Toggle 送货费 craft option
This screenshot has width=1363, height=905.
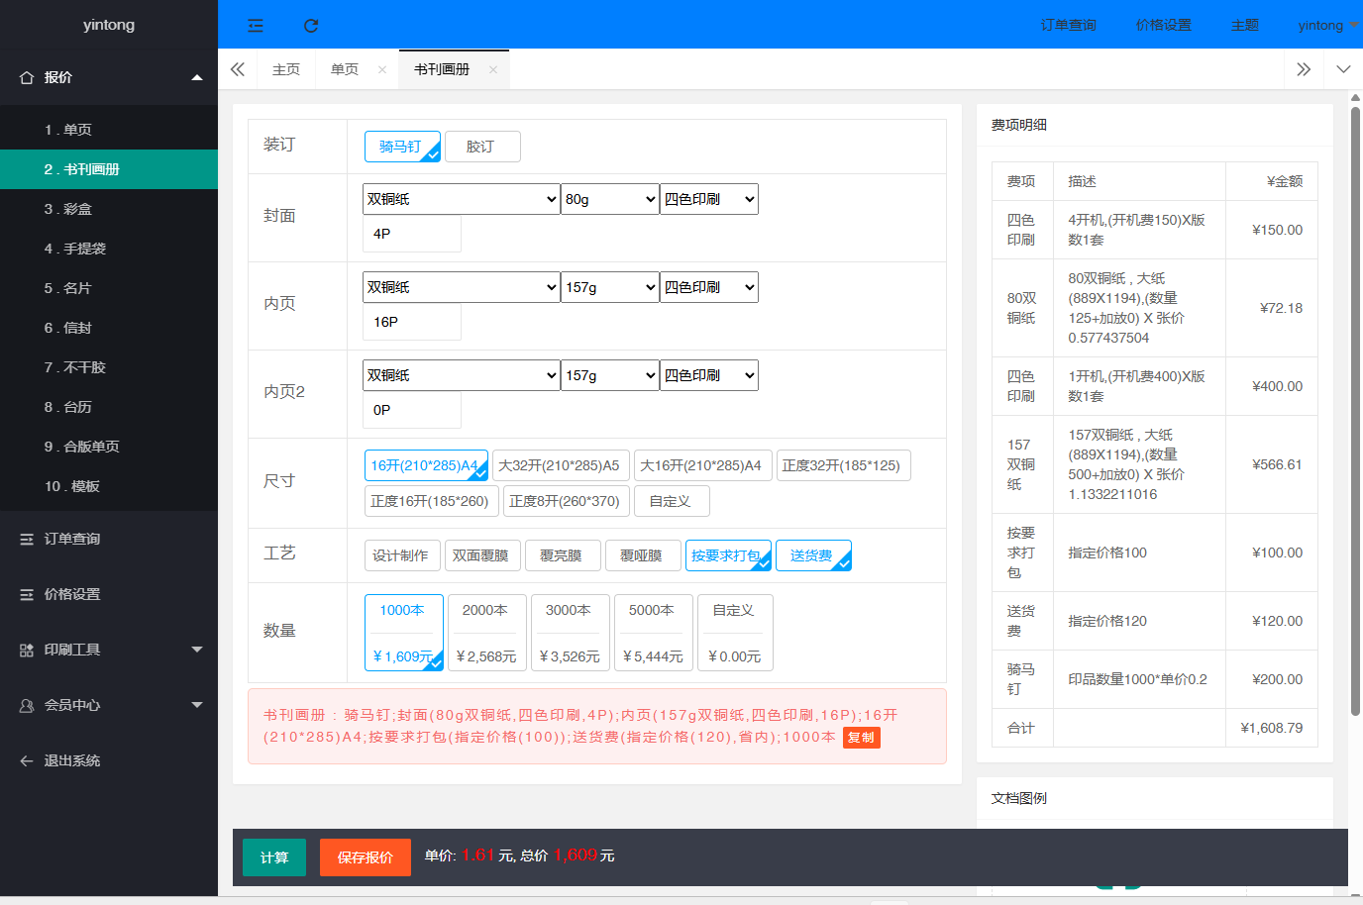pos(813,555)
